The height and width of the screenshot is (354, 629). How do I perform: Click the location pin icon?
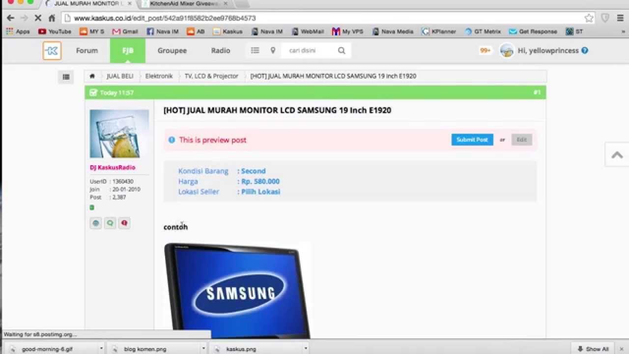tap(273, 51)
